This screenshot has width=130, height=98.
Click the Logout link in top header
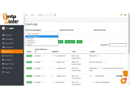32,15
